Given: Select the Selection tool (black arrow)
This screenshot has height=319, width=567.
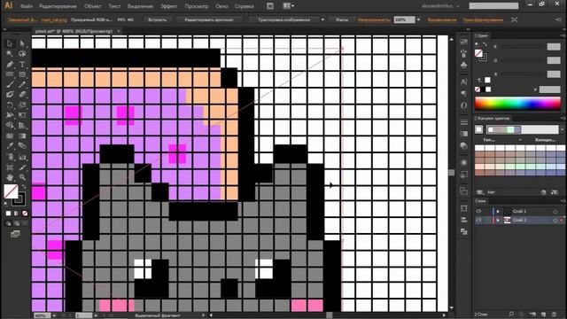Looking at the screenshot, I should coord(10,43).
